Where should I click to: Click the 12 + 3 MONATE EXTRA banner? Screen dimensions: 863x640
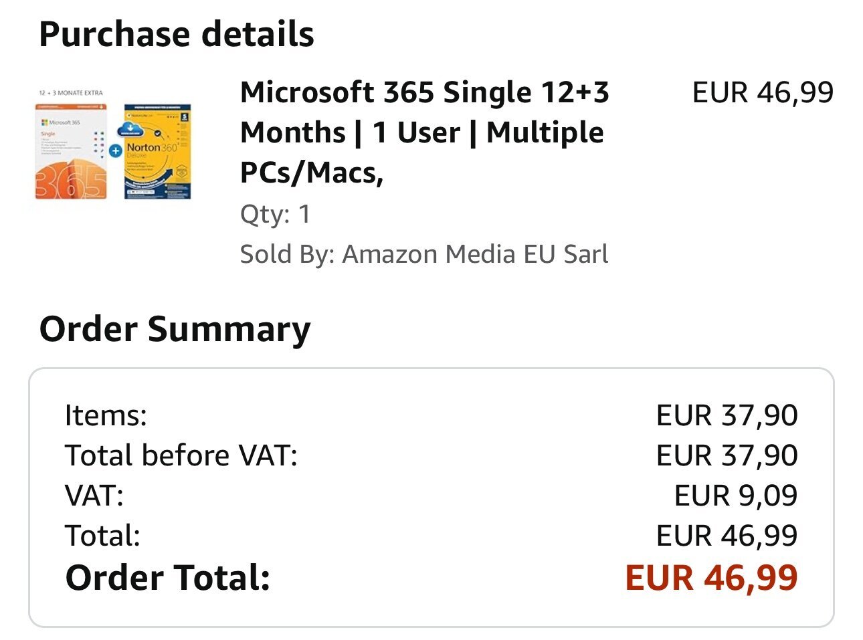click(71, 93)
